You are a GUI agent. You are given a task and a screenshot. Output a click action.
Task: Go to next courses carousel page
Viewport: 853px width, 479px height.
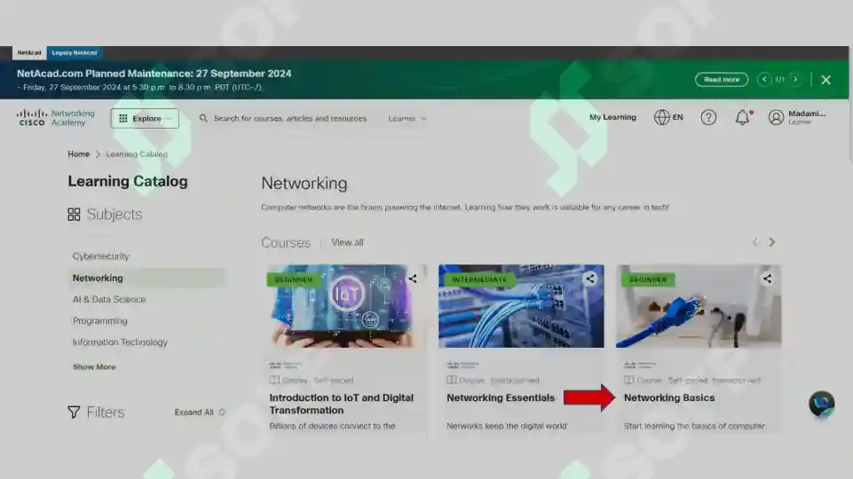pyautogui.click(x=772, y=242)
